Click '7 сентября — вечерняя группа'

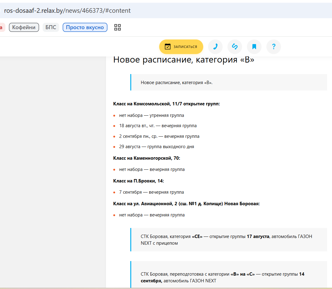point(151,192)
